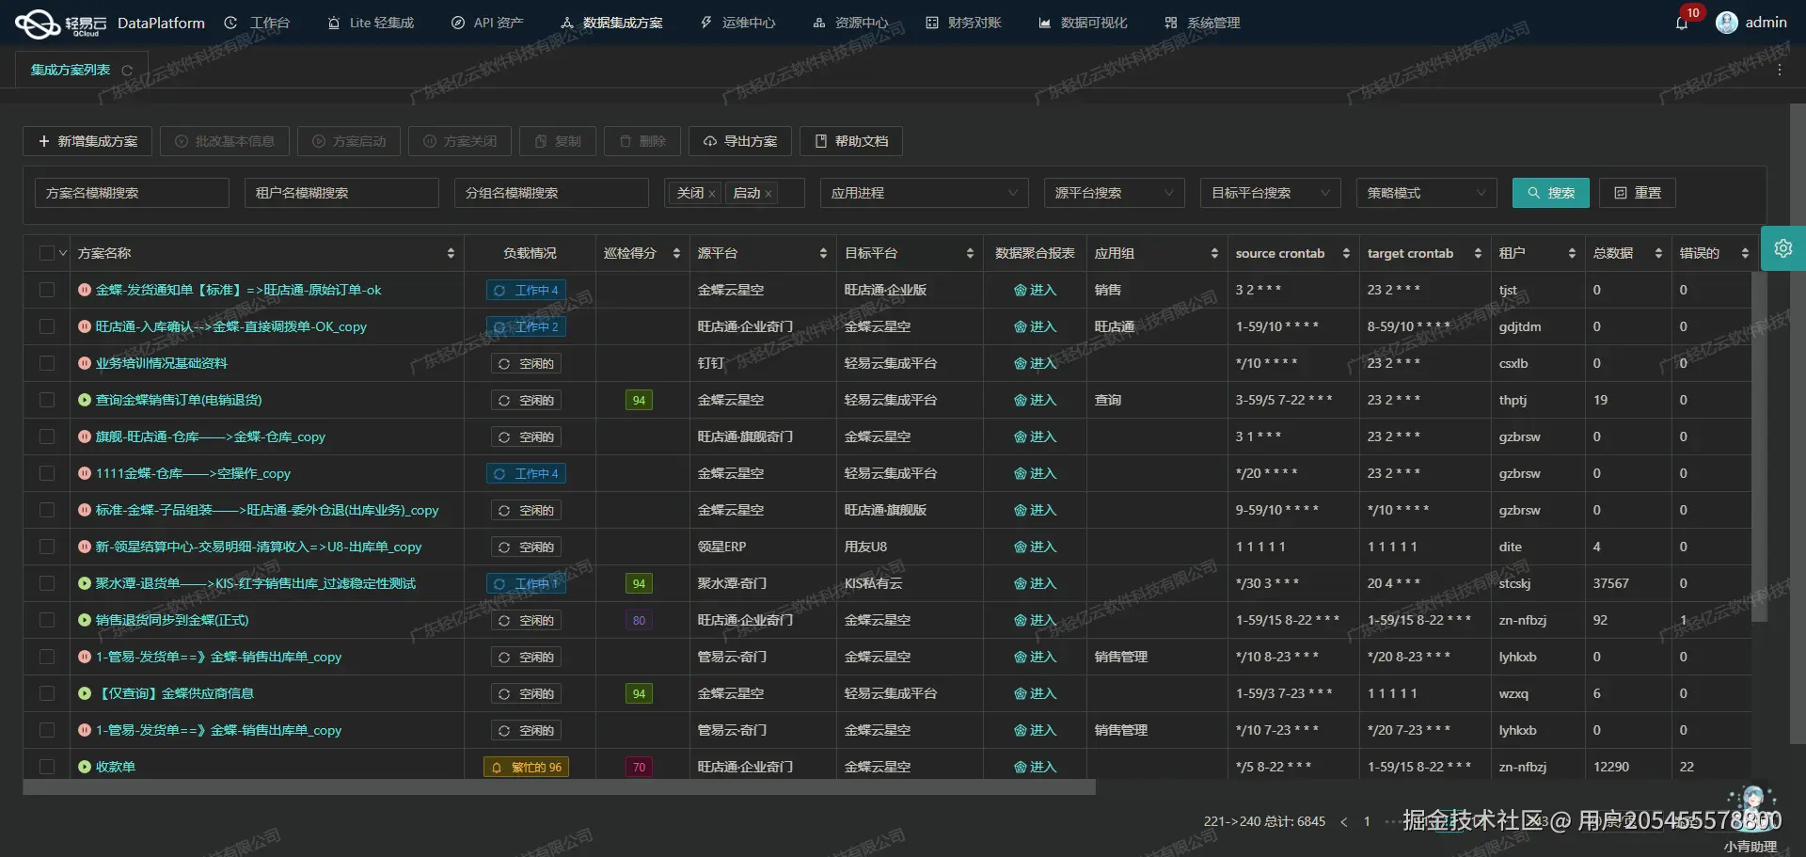This screenshot has width=1806, height=857.
Task: Click 新增集成方案 to add a plan
Action: coord(87,141)
